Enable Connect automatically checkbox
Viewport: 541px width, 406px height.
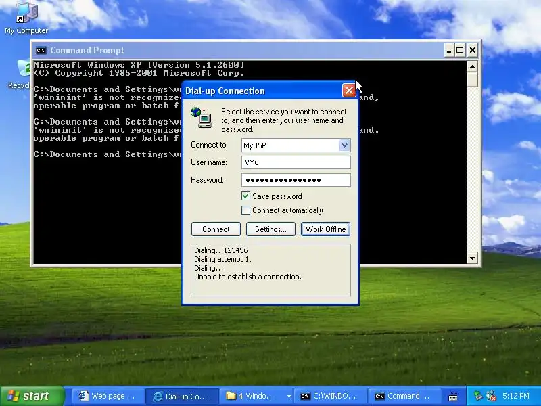coord(245,210)
